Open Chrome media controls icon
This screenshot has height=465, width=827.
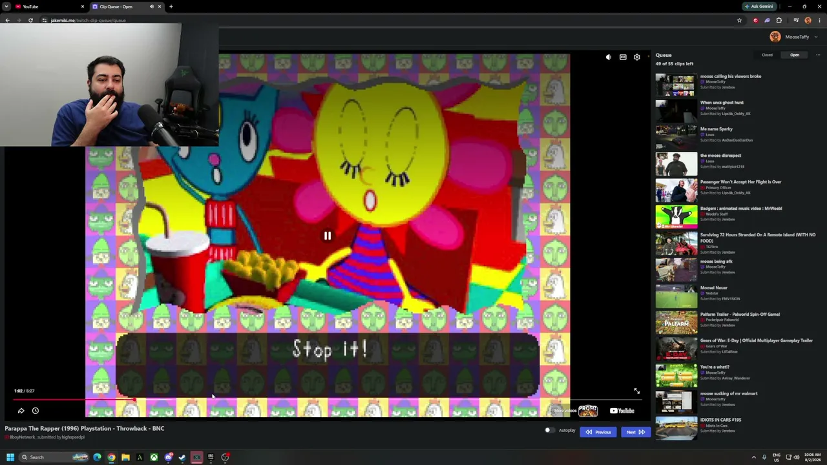(796, 21)
